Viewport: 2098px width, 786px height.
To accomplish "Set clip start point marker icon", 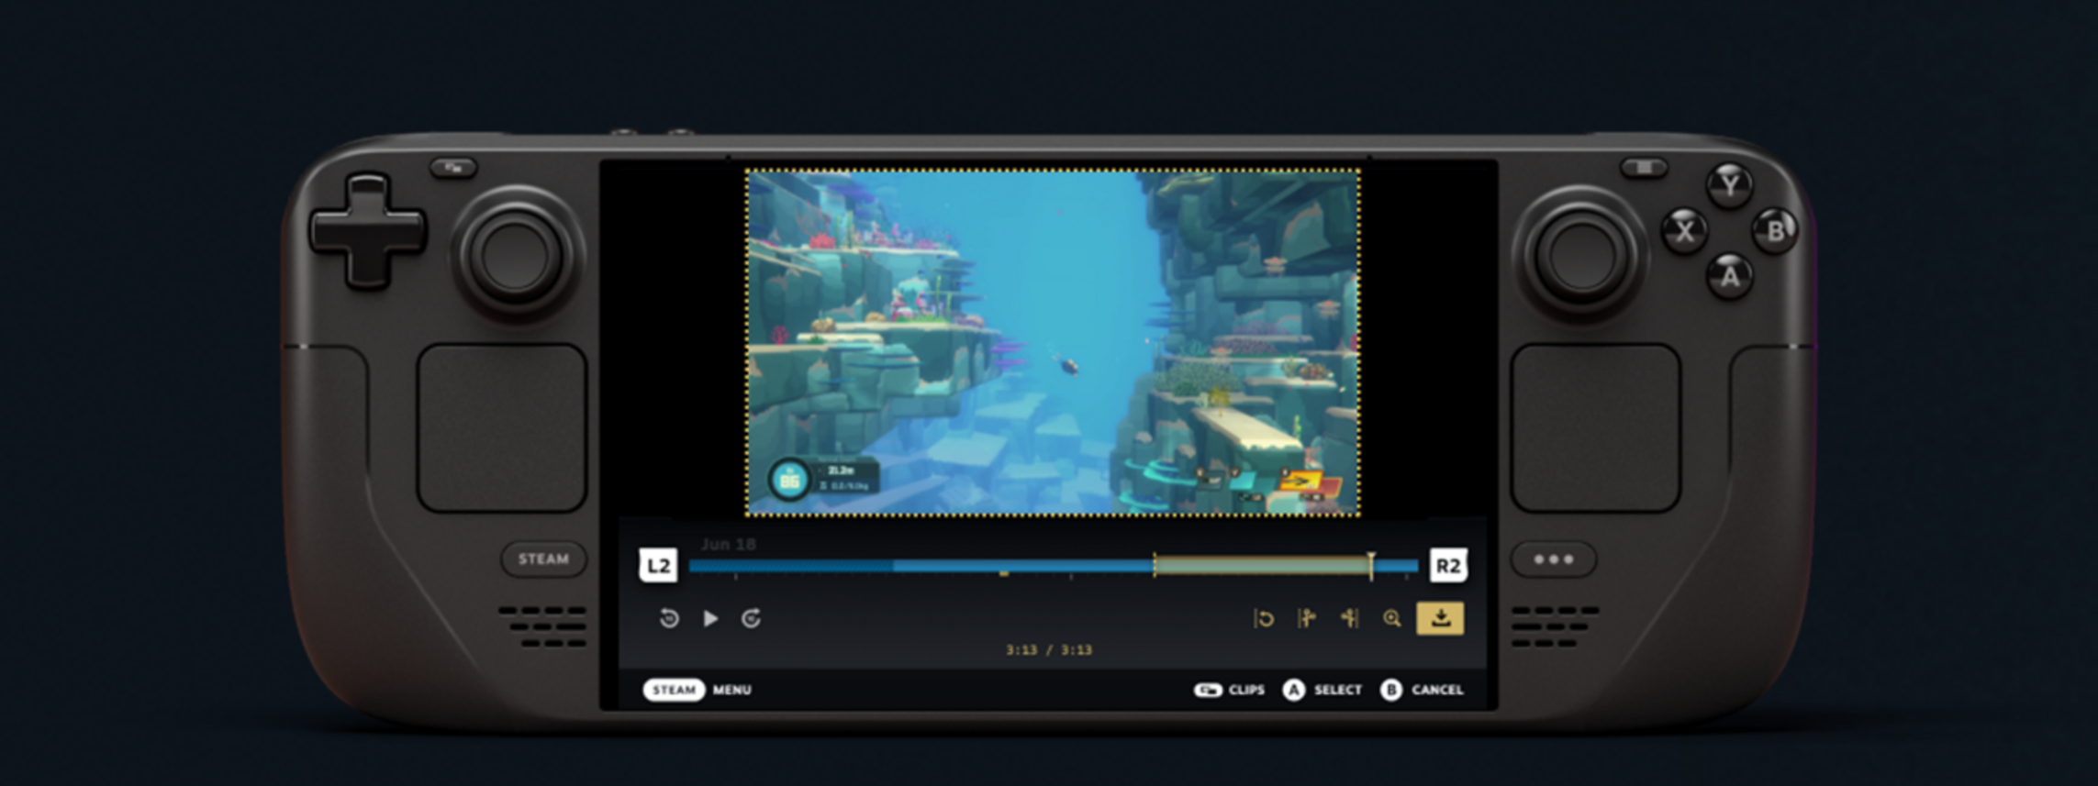I will click(x=1306, y=619).
